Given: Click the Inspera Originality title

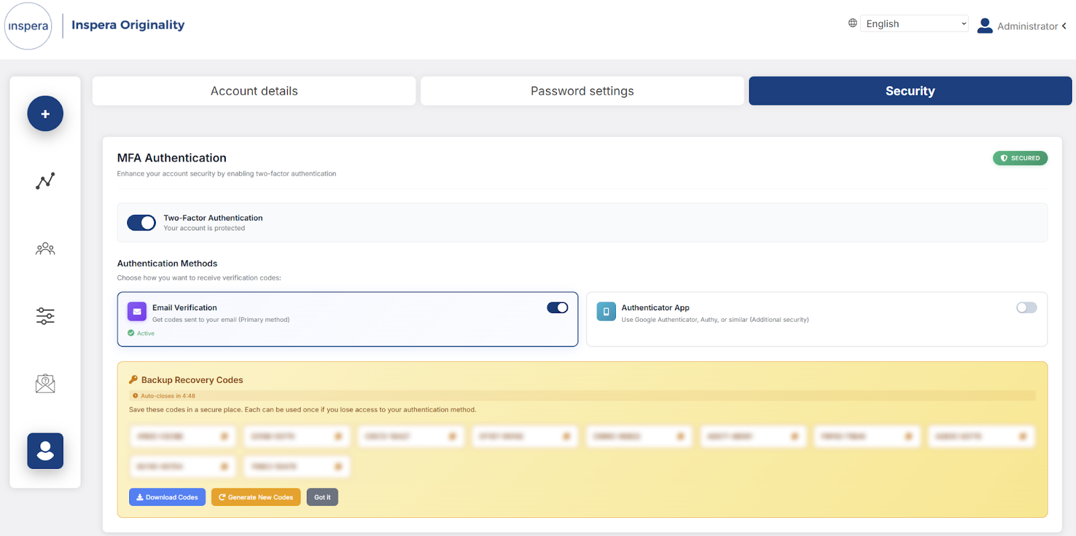Looking at the screenshot, I should [128, 25].
